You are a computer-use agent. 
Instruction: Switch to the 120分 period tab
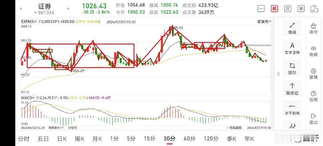(x=211, y=138)
